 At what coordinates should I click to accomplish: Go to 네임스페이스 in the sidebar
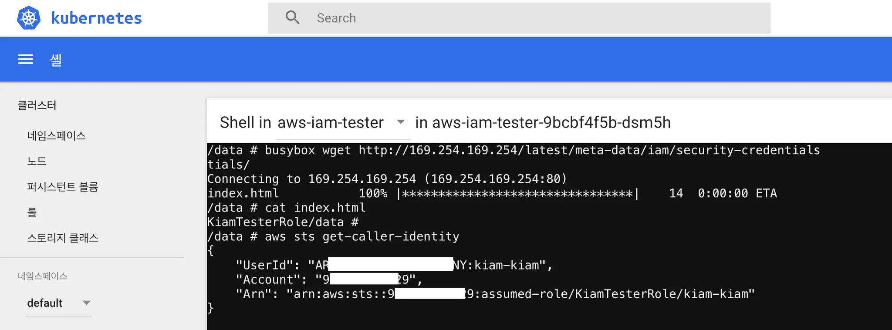tap(57, 135)
